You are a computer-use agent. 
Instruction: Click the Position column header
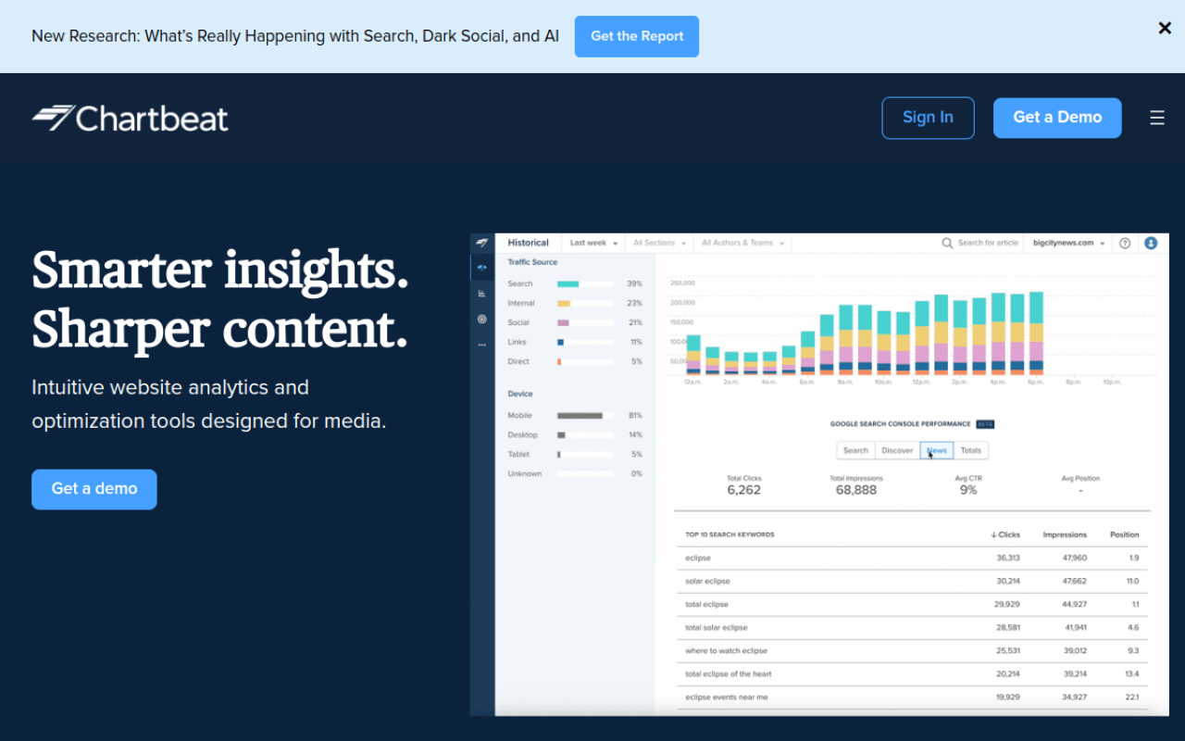tap(1124, 534)
